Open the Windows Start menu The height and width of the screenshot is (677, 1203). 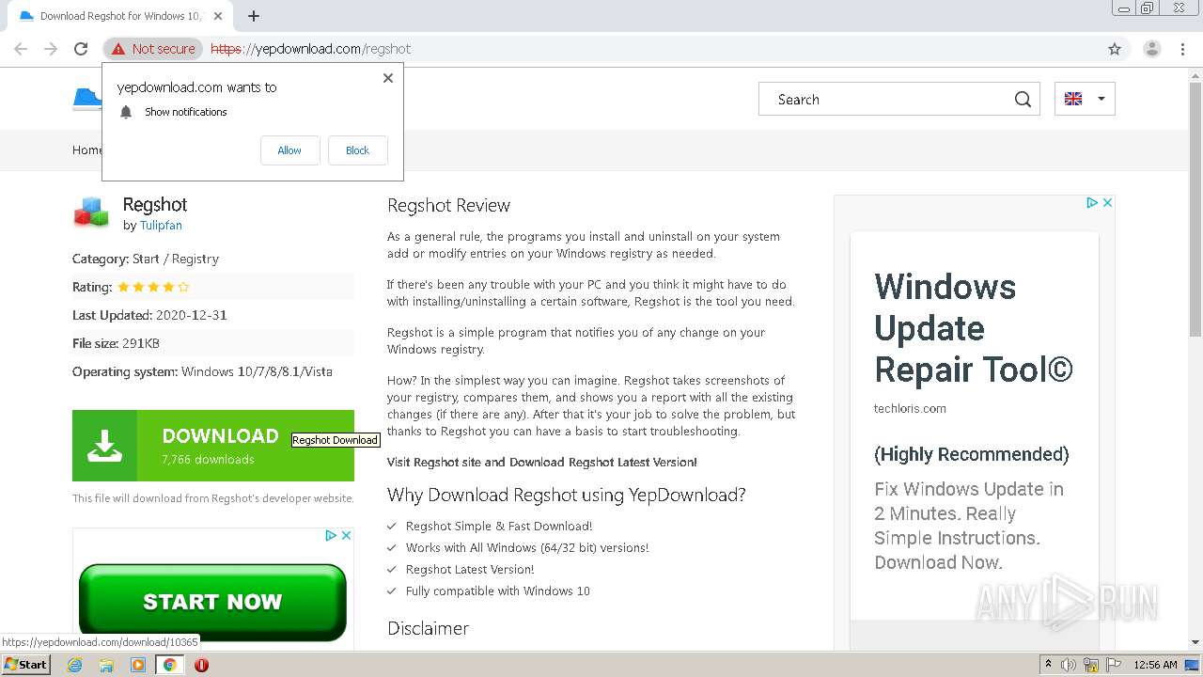click(x=25, y=665)
